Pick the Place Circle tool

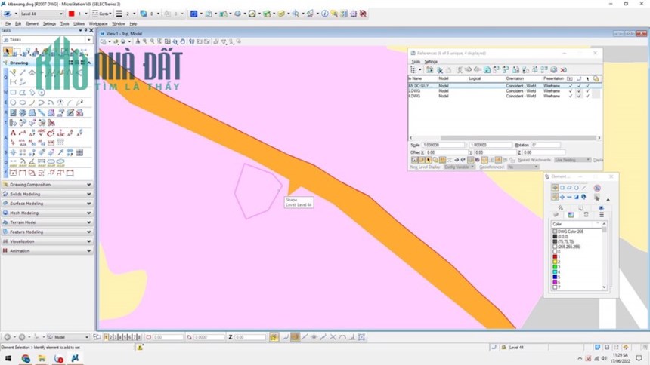coord(14,103)
